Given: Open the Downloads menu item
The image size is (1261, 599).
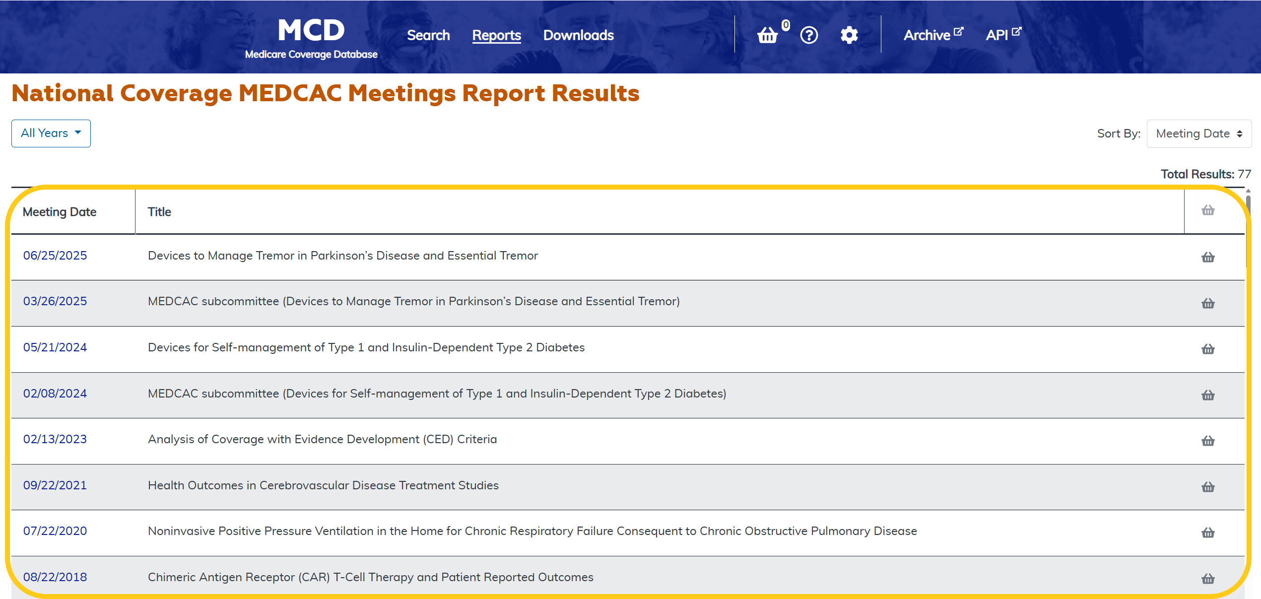Looking at the screenshot, I should pos(578,35).
